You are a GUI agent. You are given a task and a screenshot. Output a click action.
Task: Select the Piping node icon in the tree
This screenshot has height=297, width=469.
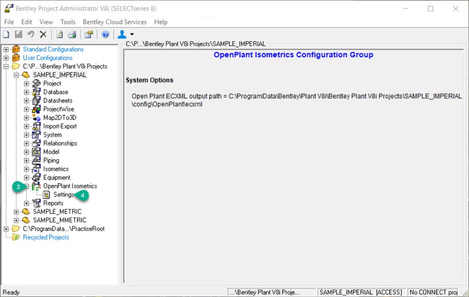[37, 160]
